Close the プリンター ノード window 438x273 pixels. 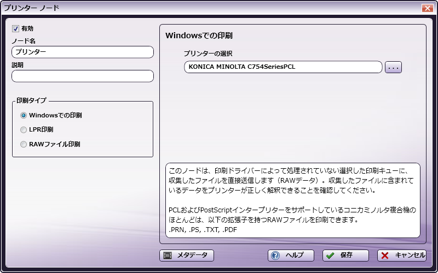(x=428, y=8)
